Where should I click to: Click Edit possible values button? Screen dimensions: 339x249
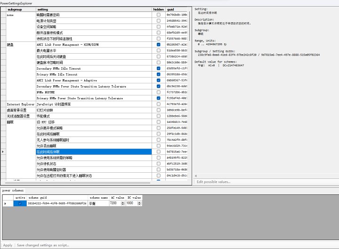pyautogui.click(x=213, y=181)
